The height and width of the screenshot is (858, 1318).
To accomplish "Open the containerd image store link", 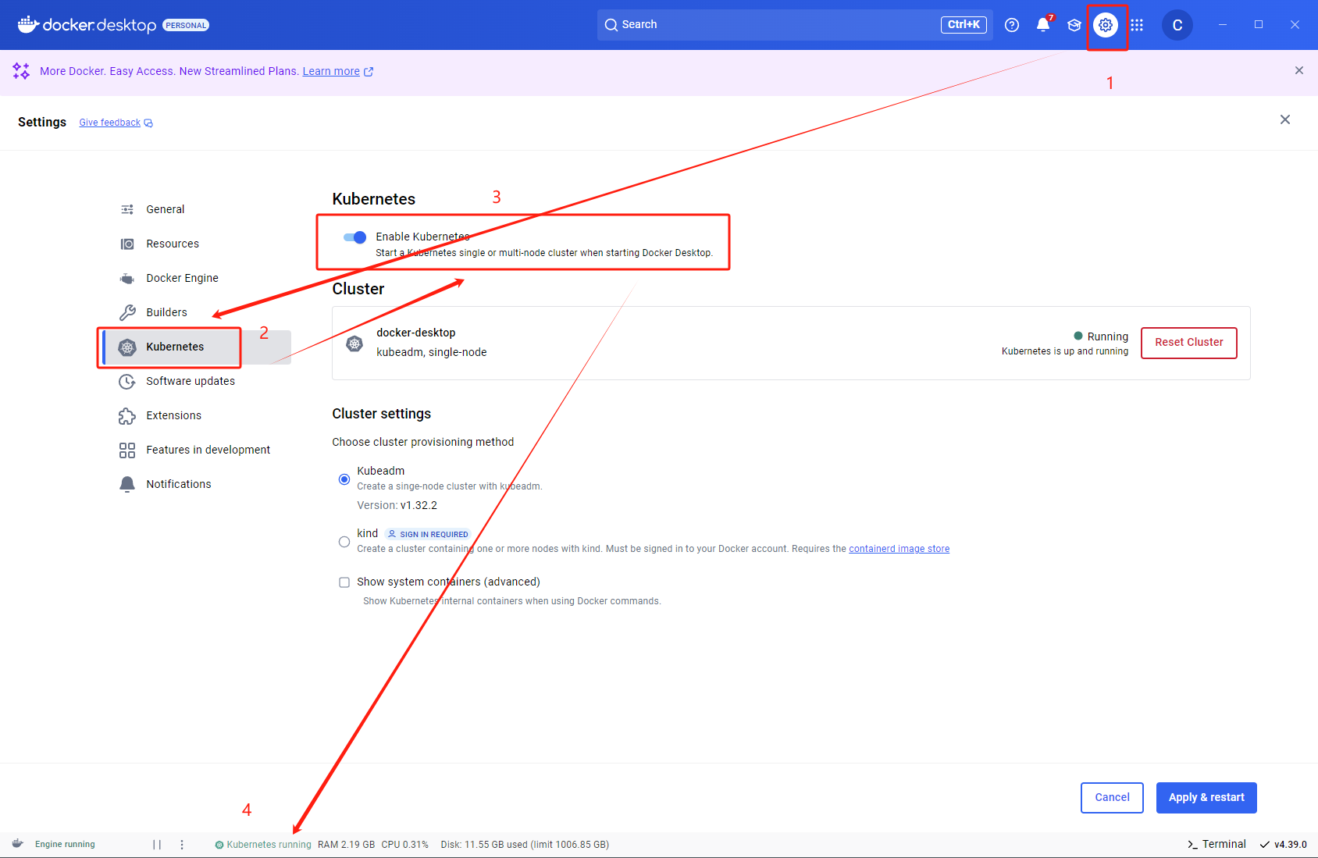I will pos(899,549).
